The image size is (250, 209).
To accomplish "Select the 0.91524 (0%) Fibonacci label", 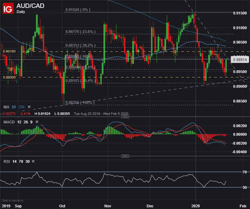I will (x=78, y=10).
